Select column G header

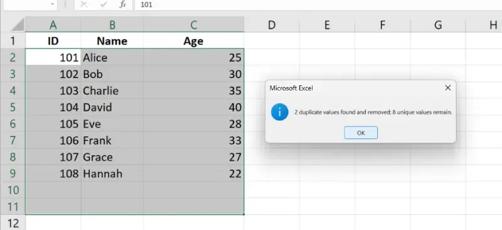pos(438,25)
